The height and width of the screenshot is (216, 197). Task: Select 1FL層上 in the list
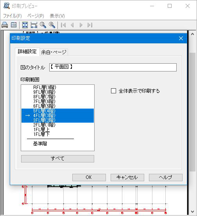coord(57,130)
